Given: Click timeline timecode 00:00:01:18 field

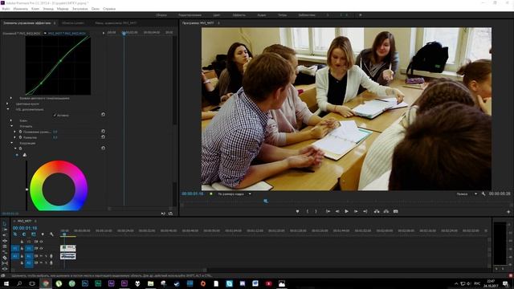Looking at the screenshot, I should click(x=25, y=228).
